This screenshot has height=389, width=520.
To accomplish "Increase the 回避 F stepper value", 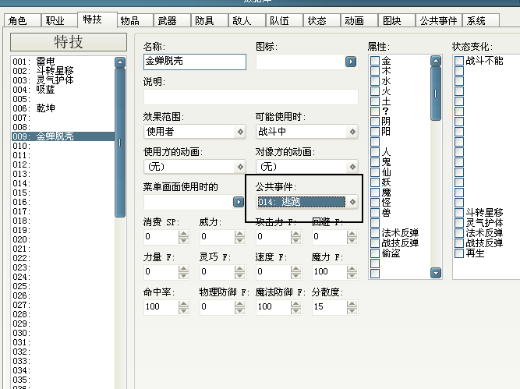I will coord(352,233).
